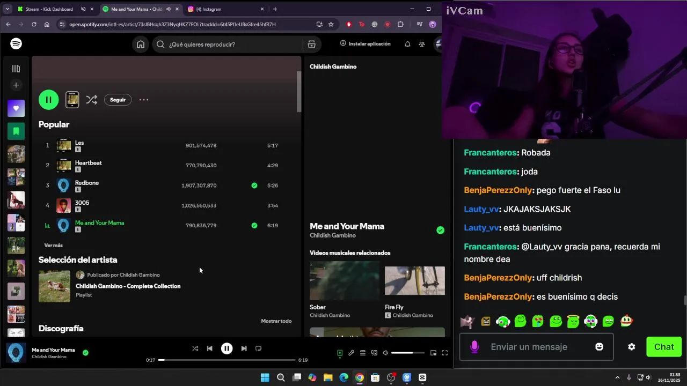Adjust the Spotify volume slider
The width and height of the screenshot is (687, 386).
click(408, 353)
